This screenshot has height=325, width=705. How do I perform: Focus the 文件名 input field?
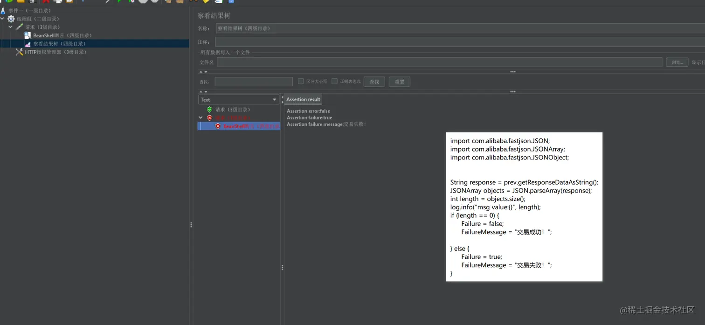pos(439,62)
